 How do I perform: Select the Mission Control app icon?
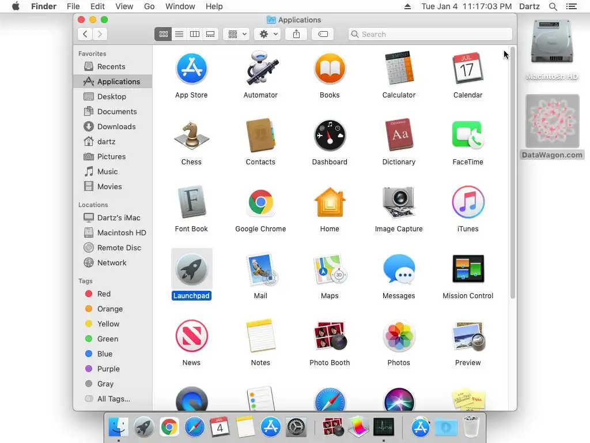coord(468,269)
